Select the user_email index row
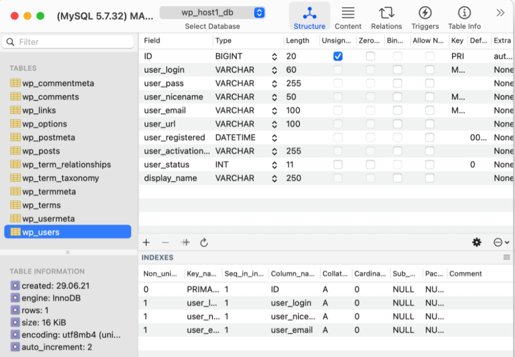This screenshot has width=515, height=357. 327,330
